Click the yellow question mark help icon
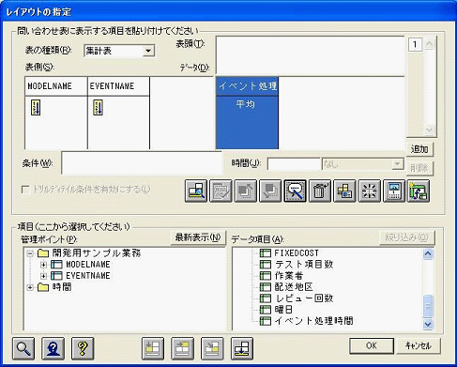The height and width of the screenshot is (367, 457). pos(83,348)
